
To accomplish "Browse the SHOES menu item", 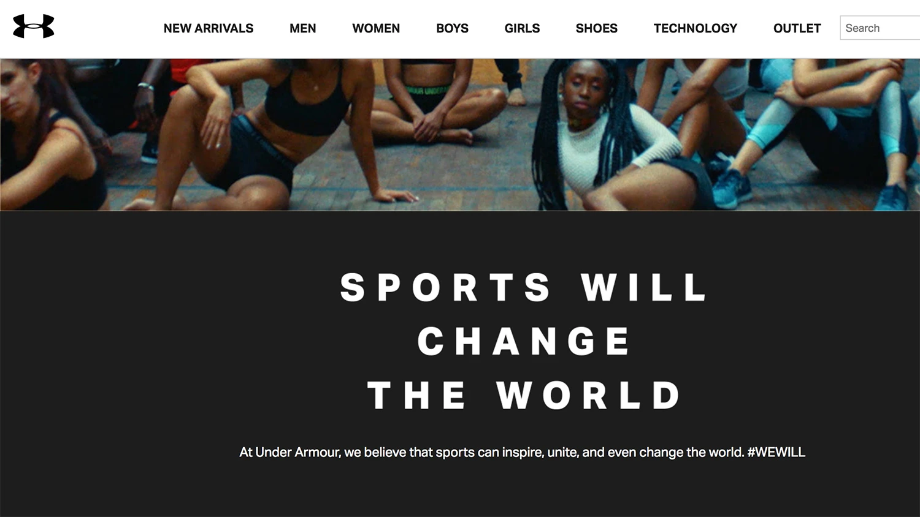I will [597, 28].
